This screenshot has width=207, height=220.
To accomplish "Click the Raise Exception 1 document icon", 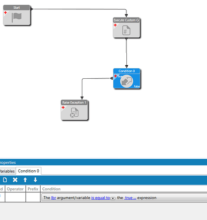I will tap(74, 113).
